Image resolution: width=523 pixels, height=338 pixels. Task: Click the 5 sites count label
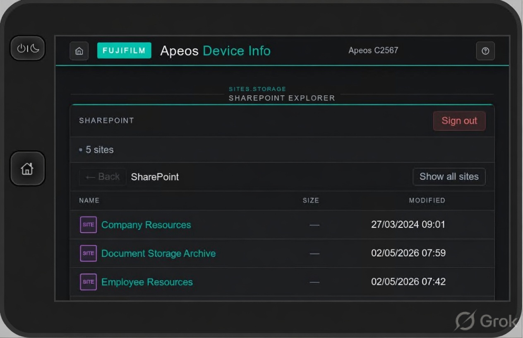(99, 150)
